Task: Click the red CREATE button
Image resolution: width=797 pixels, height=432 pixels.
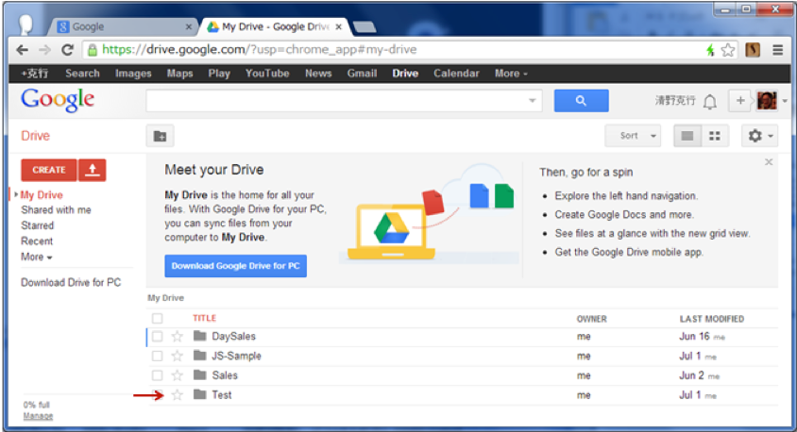Action: [49, 170]
